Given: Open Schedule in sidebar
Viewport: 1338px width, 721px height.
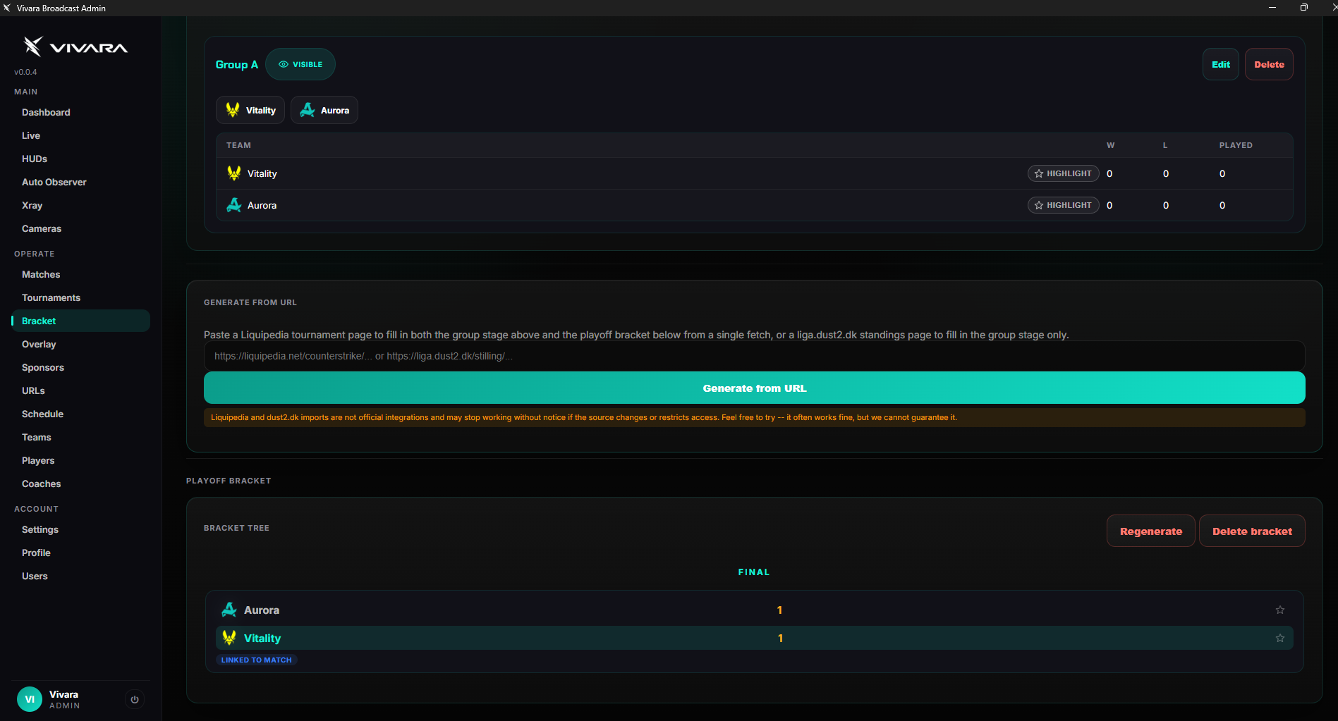Looking at the screenshot, I should point(80,414).
